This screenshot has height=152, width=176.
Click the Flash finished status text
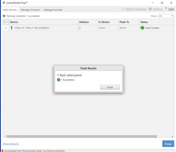(152, 28)
